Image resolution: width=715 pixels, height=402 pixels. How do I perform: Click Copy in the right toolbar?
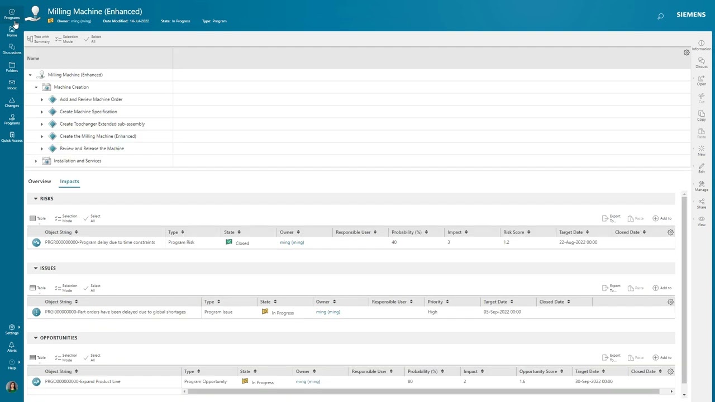click(x=702, y=116)
